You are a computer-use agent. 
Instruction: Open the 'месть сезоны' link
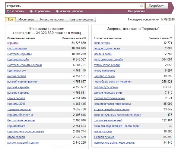pyautogui.click(x=103, y=131)
